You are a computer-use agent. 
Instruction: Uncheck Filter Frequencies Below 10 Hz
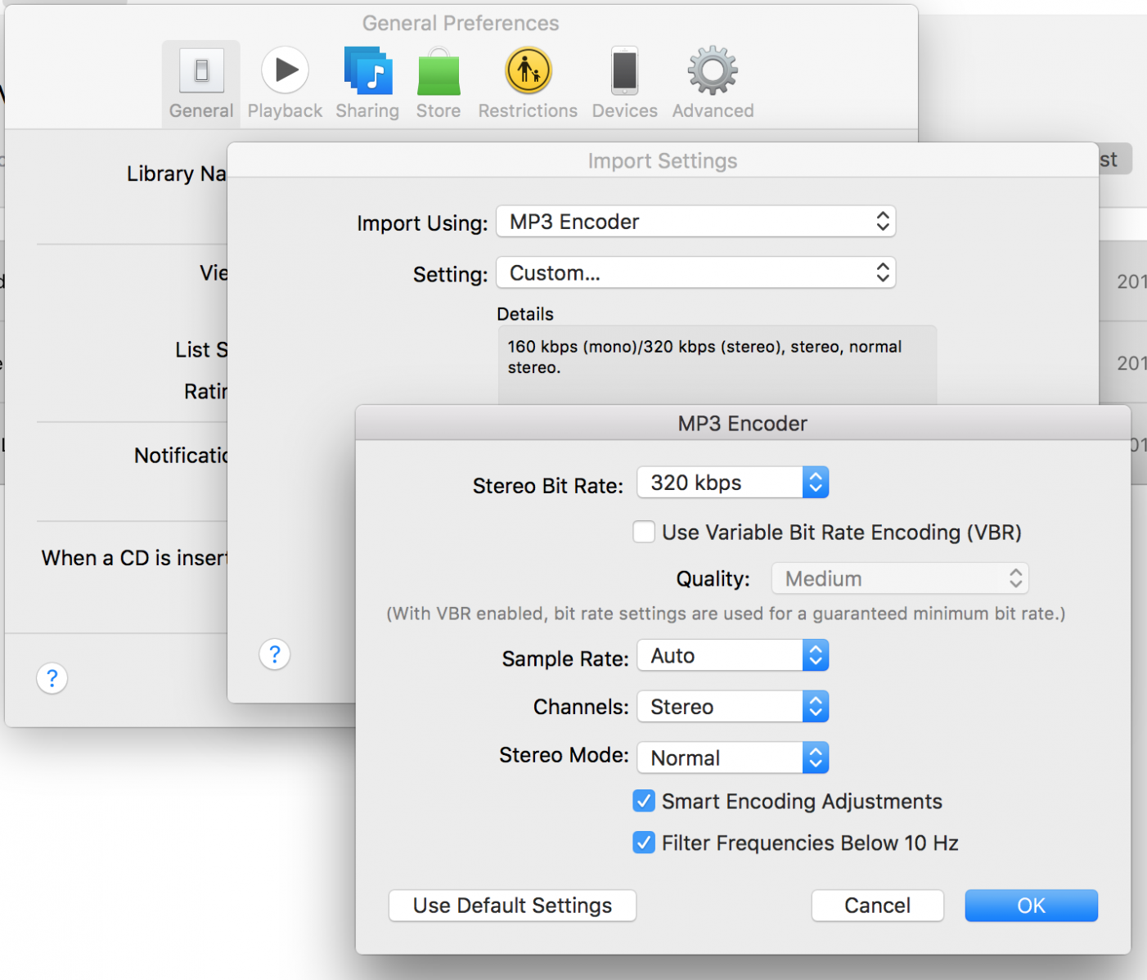tap(644, 843)
